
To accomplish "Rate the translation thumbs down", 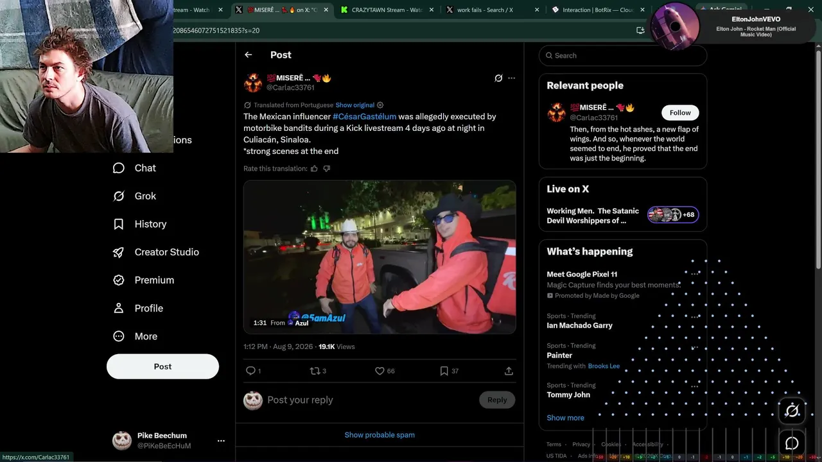I will click(x=327, y=169).
